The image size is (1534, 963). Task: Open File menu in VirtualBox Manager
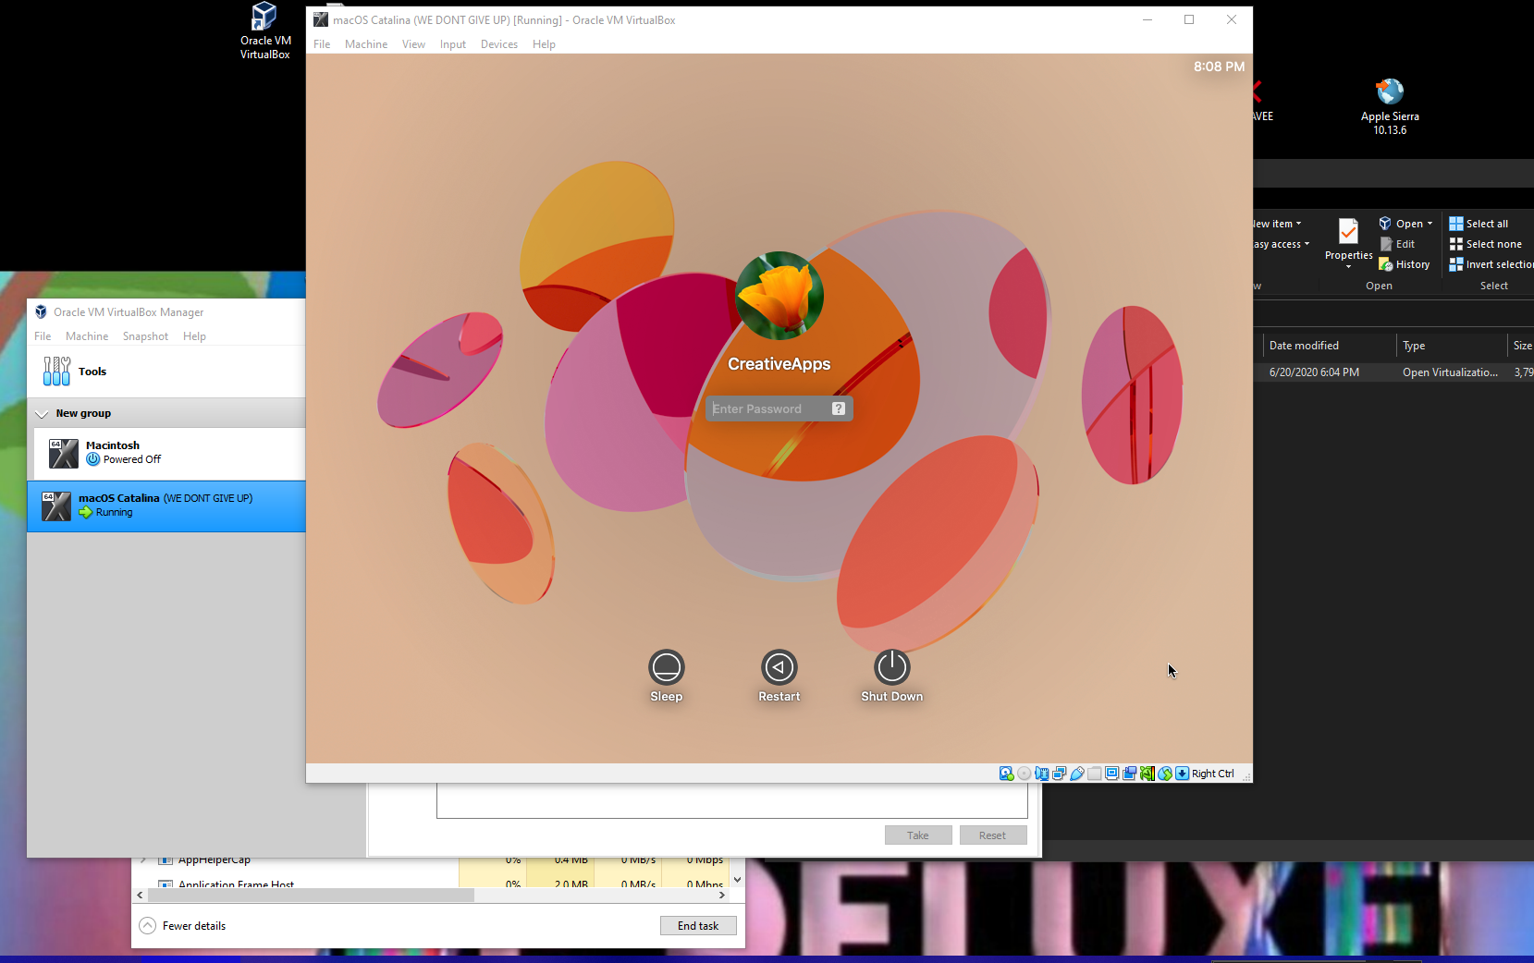click(x=43, y=336)
